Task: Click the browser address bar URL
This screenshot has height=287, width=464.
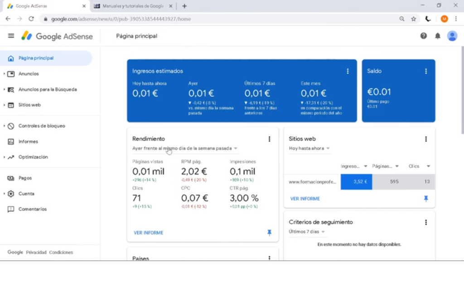Action: click(121, 19)
